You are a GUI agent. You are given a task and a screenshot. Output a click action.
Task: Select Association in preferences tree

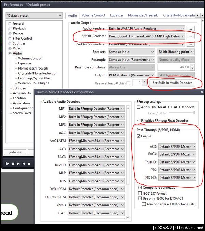pyautogui.click(x=21, y=103)
